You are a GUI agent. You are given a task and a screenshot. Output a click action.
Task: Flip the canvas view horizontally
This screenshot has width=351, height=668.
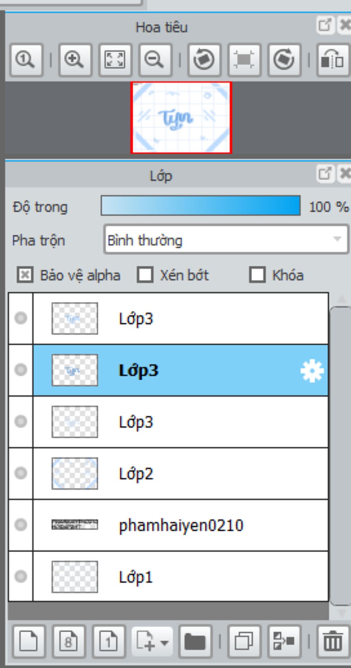click(332, 60)
